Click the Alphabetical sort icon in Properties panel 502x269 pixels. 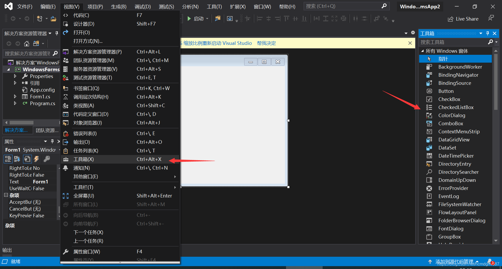(17, 159)
